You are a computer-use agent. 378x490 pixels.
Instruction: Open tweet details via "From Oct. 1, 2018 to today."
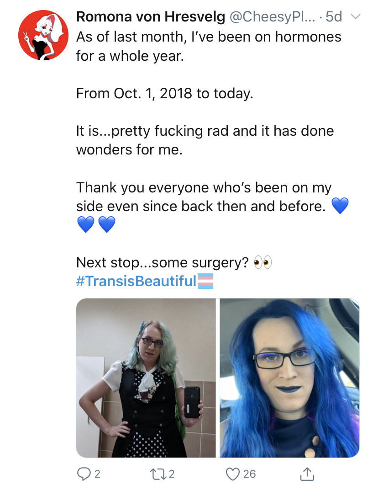pyautogui.click(x=164, y=93)
